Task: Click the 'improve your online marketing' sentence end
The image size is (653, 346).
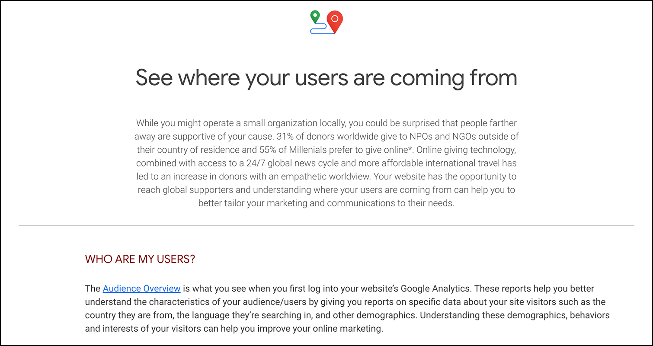Action: coord(320,329)
